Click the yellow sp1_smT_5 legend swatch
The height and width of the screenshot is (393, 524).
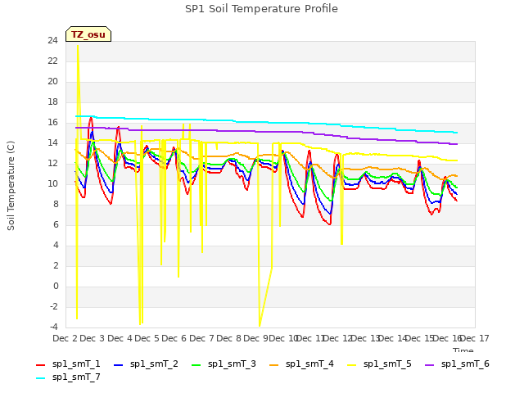[351, 365]
